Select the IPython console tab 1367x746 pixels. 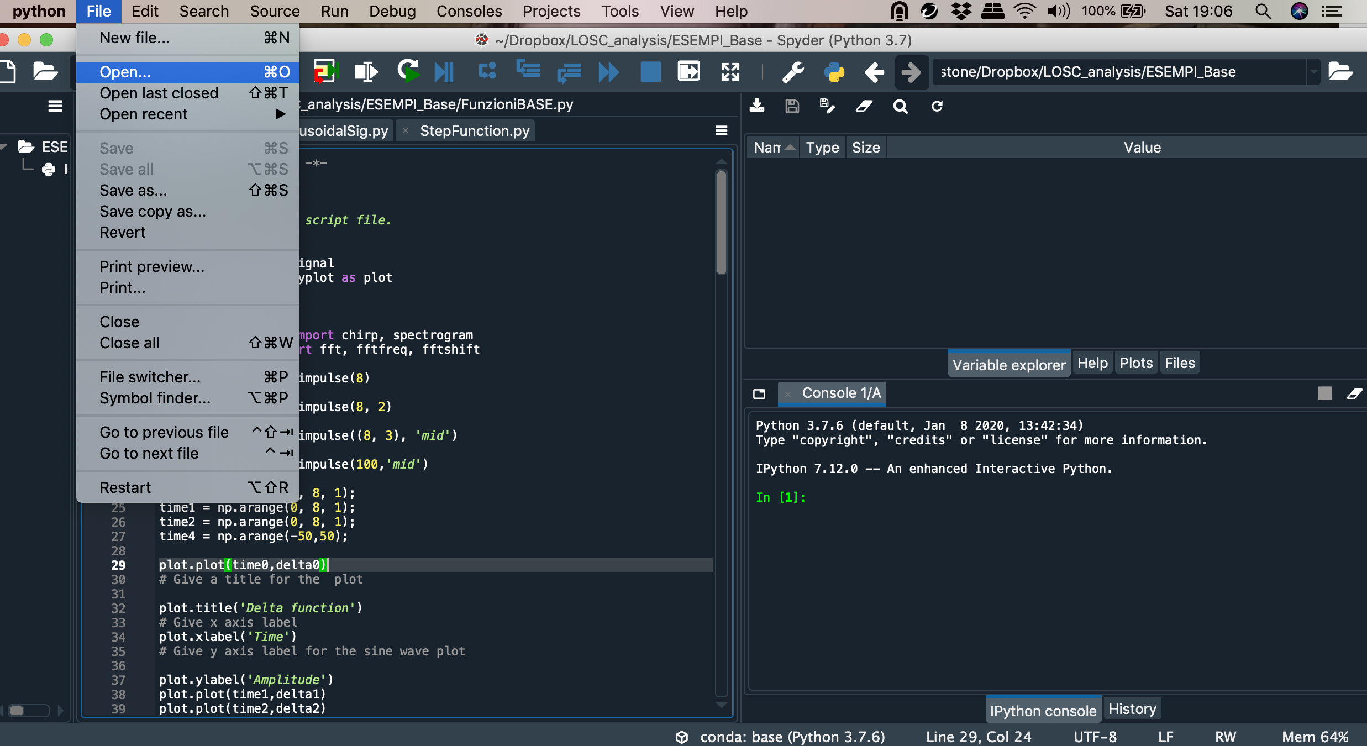pyautogui.click(x=1043, y=710)
